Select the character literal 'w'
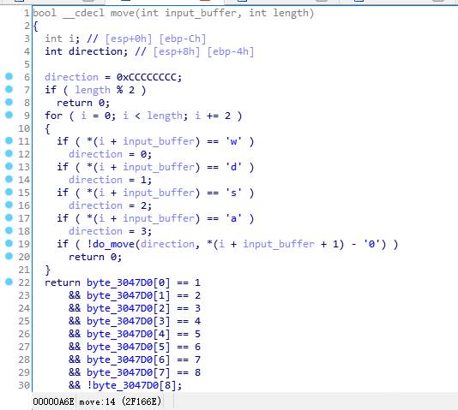 click(x=233, y=141)
